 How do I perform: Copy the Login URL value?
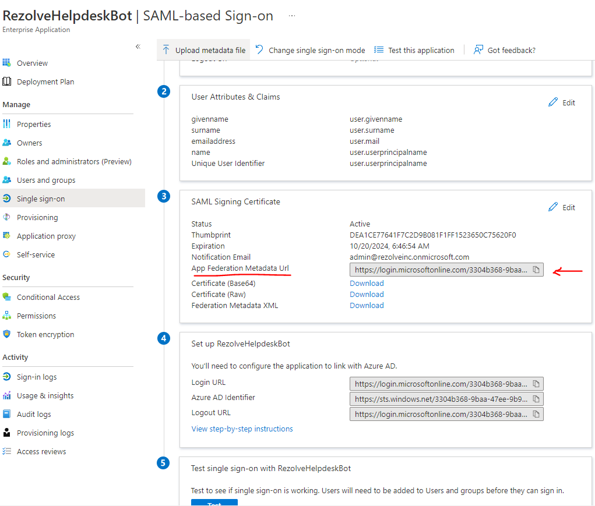(536, 384)
